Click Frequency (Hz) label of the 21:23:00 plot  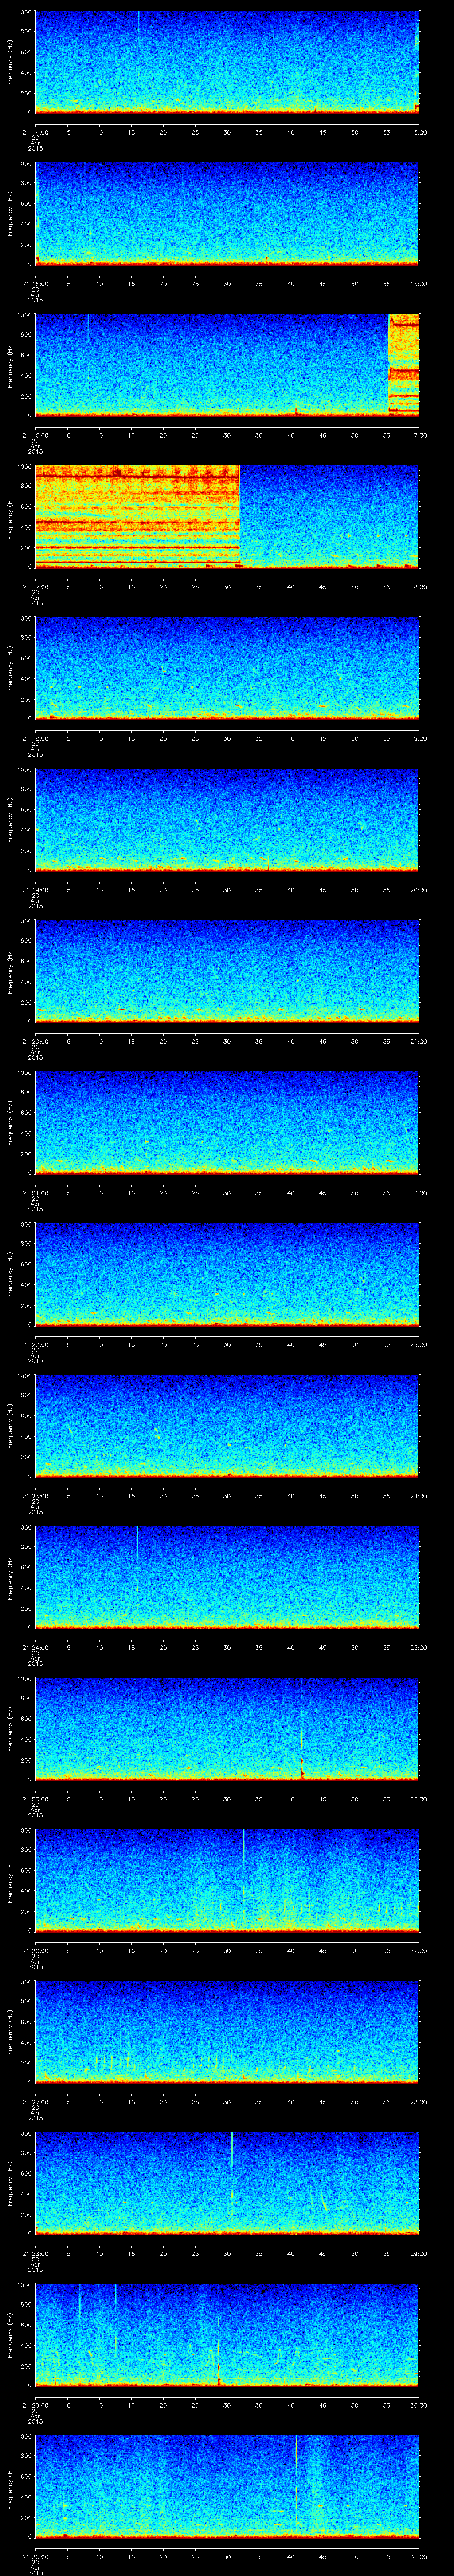(11, 1425)
